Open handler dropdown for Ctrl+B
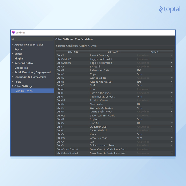 (x=172, y=70)
